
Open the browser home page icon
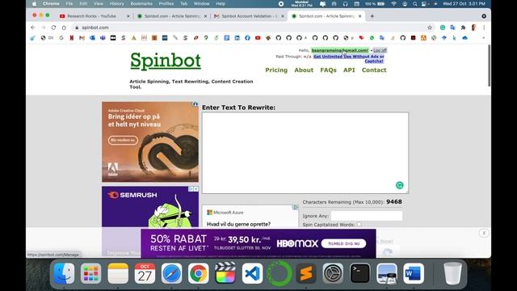tap(64, 27)
